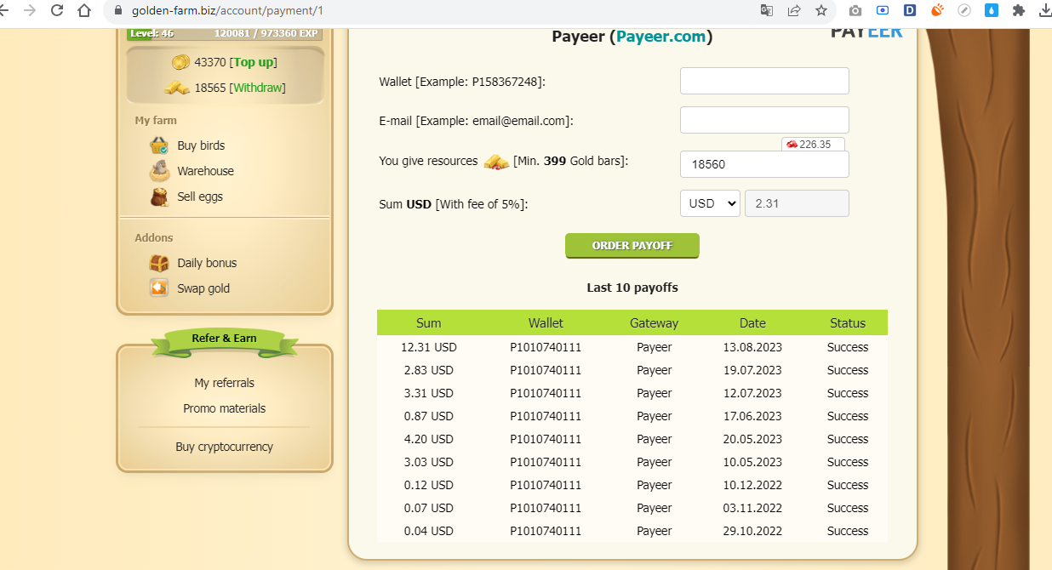1052x570 pixels.
Task: Click the 3.31 USD payoff sum
Action: pyautogui.click(x=429, y=393)
